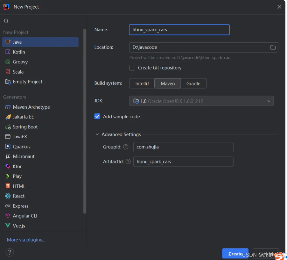The image size is (287, 260).
Task: Choose Spring Boot generator
Action: point(40,127)
